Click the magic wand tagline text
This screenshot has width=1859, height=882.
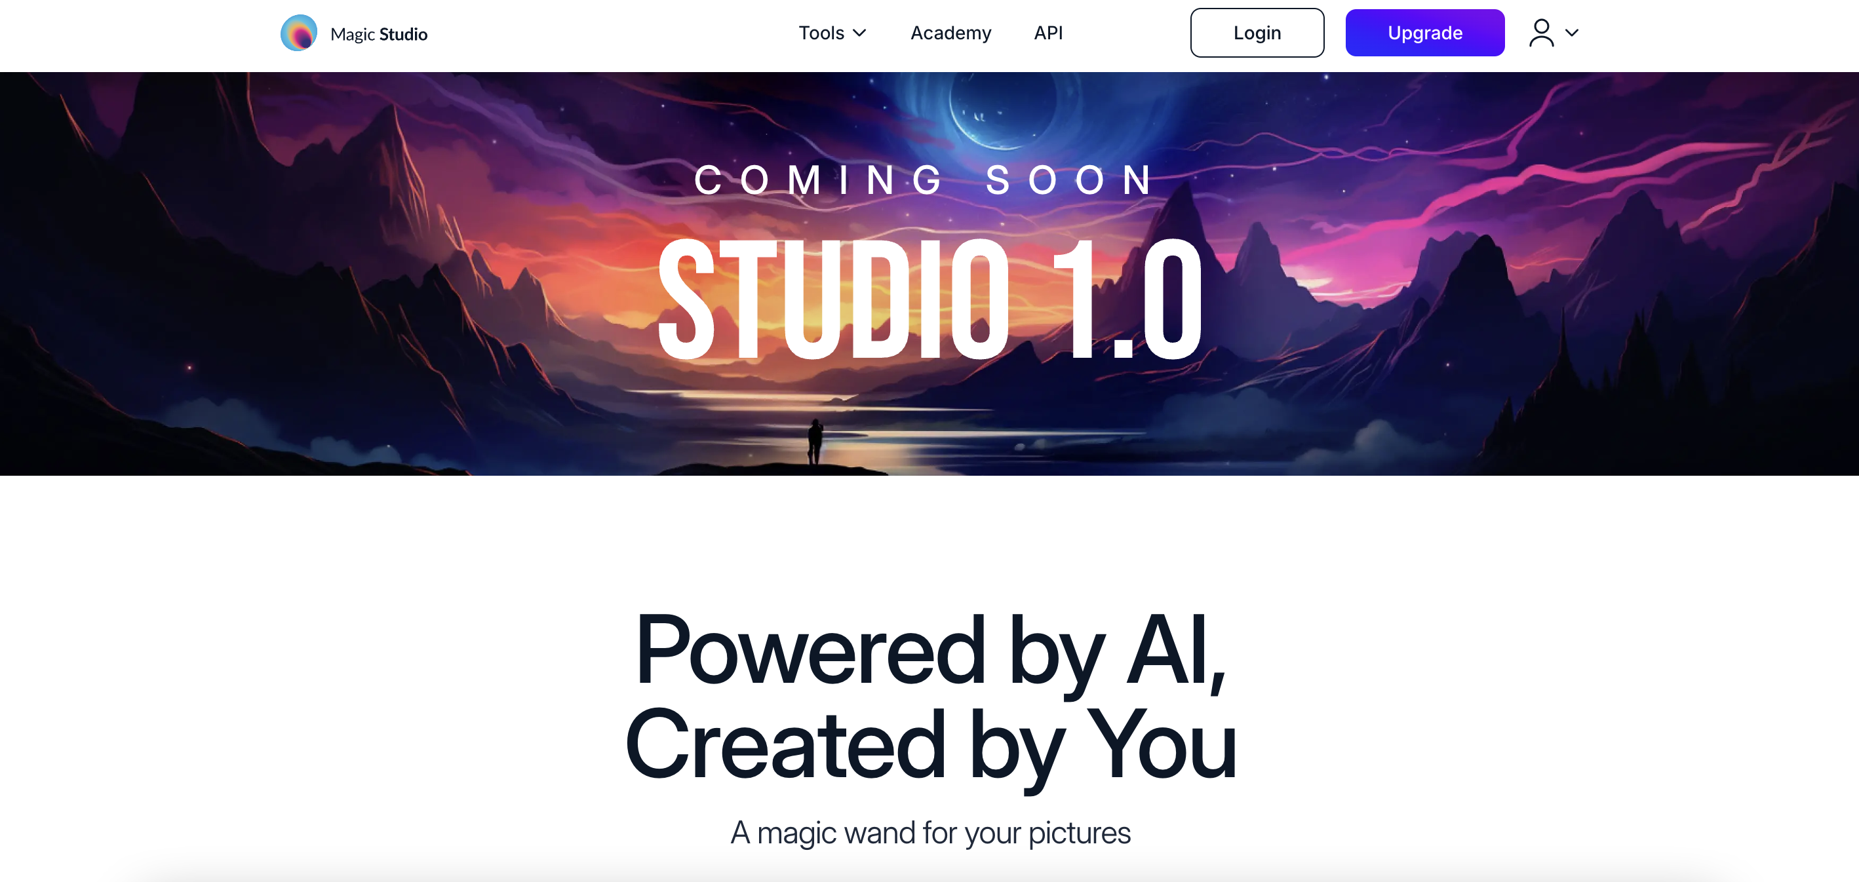tap(930, 833)
